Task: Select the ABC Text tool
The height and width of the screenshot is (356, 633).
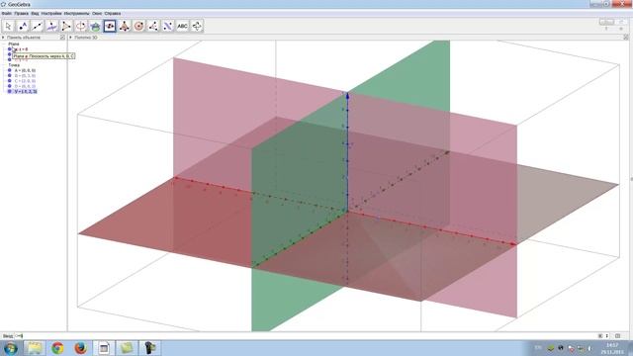Action: 182,27
